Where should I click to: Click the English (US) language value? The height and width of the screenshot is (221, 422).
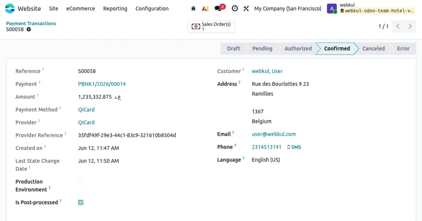[266, 160]
